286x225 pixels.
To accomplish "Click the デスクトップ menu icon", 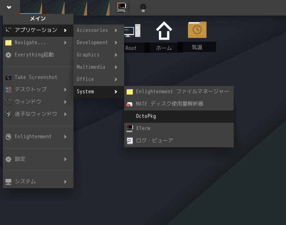I will coord(8,90).
